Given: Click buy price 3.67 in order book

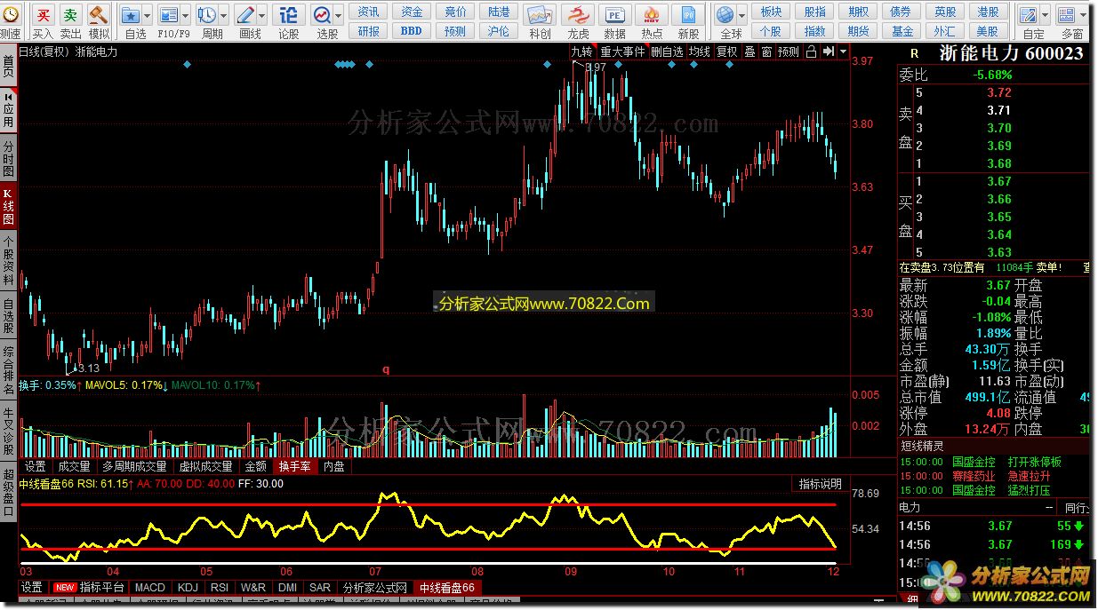Looking at the screenshot, I should 998,181.
